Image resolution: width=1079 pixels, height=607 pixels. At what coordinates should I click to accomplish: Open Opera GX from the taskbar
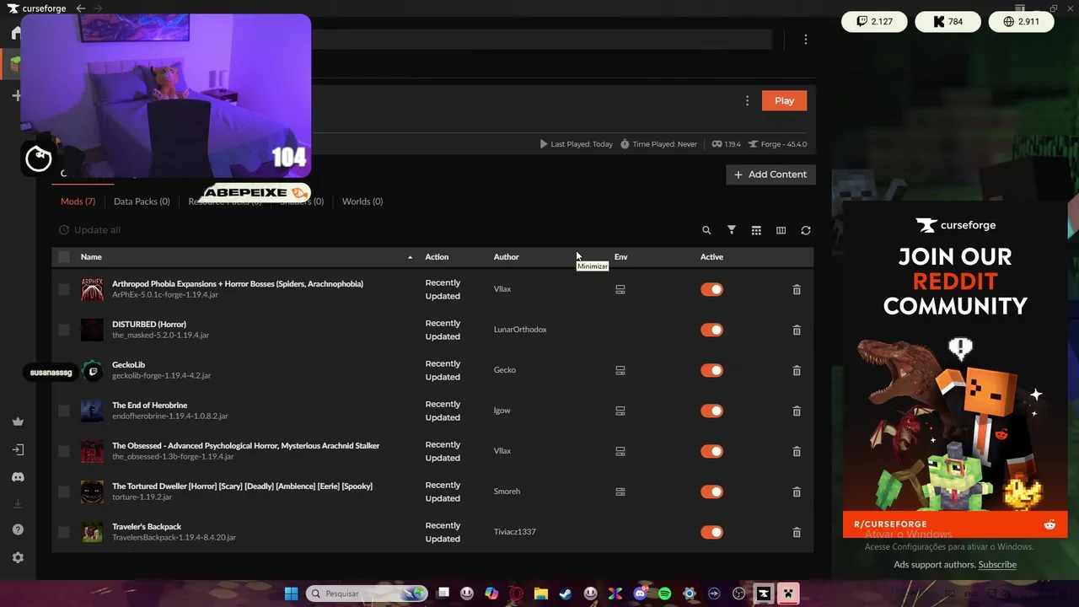point(516,594)
